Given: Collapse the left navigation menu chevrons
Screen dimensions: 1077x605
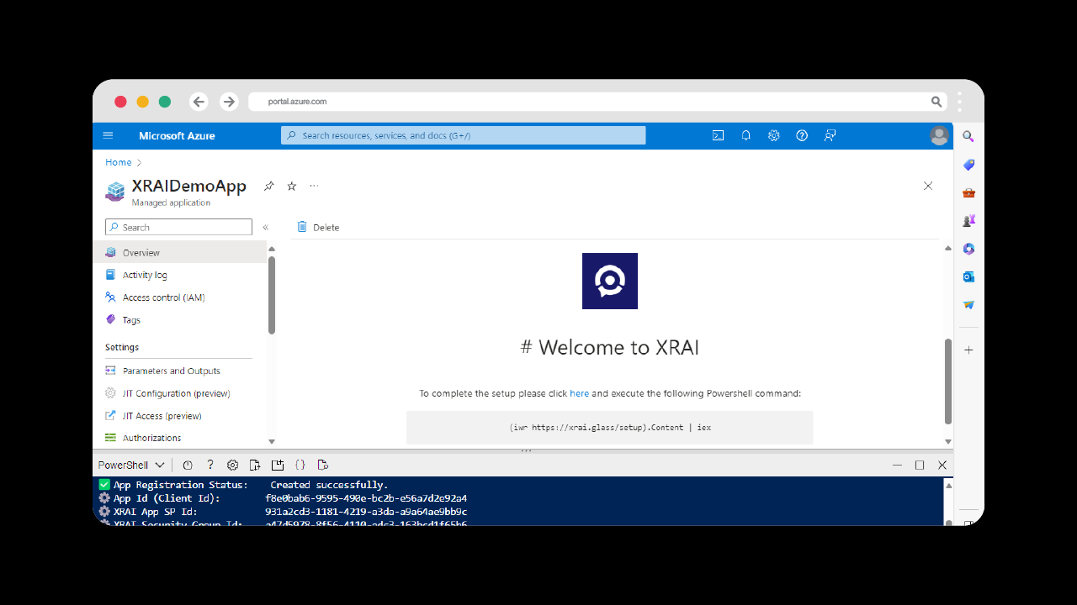Looking at the screenshot, I should click(x=265, y=228).
